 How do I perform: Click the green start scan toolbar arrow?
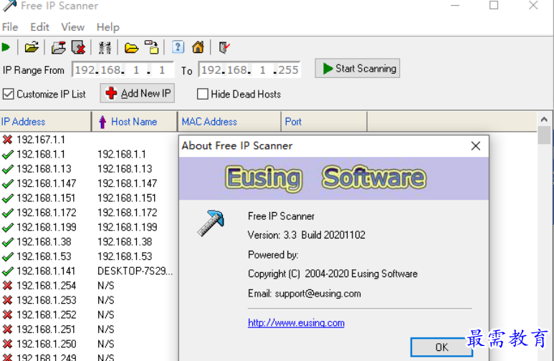pyautogui.click(x=6, y=47)
